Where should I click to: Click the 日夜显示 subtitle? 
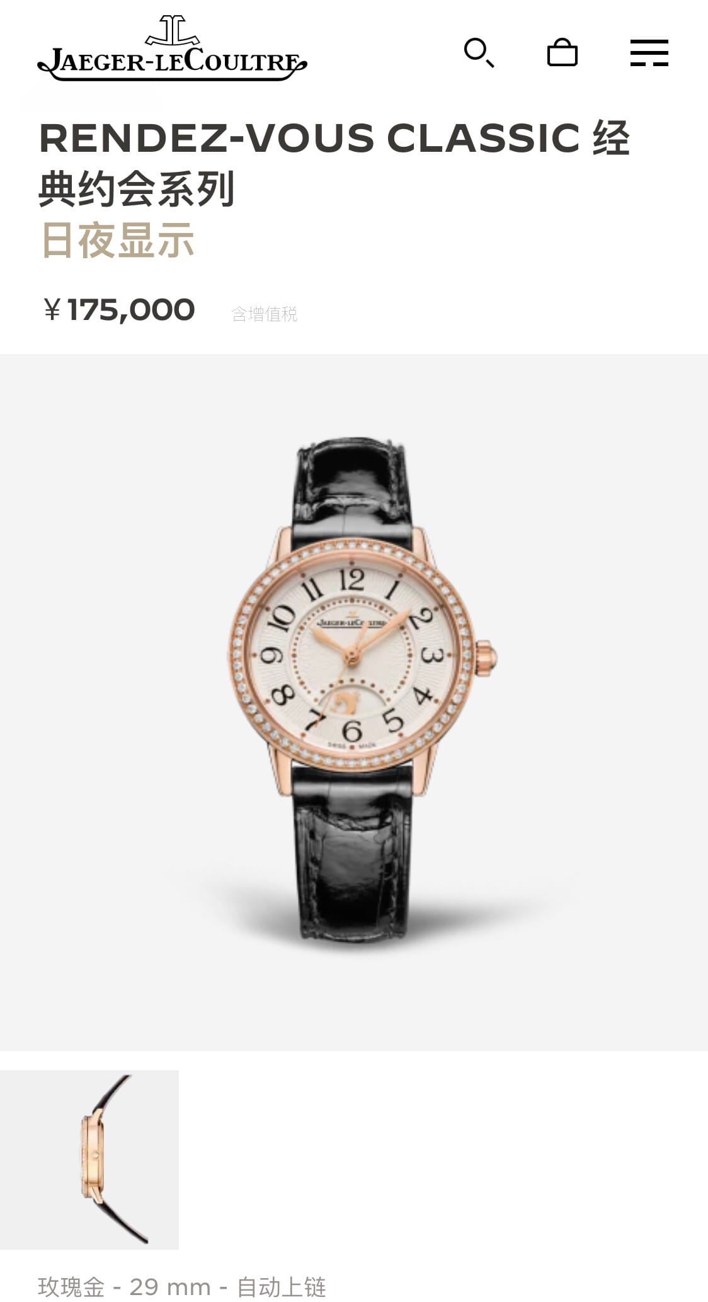pos(117,240)
